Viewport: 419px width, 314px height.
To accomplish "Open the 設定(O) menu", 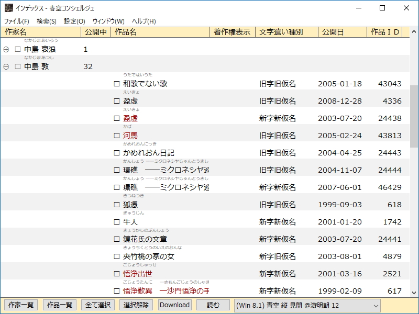I will [74, 21].
